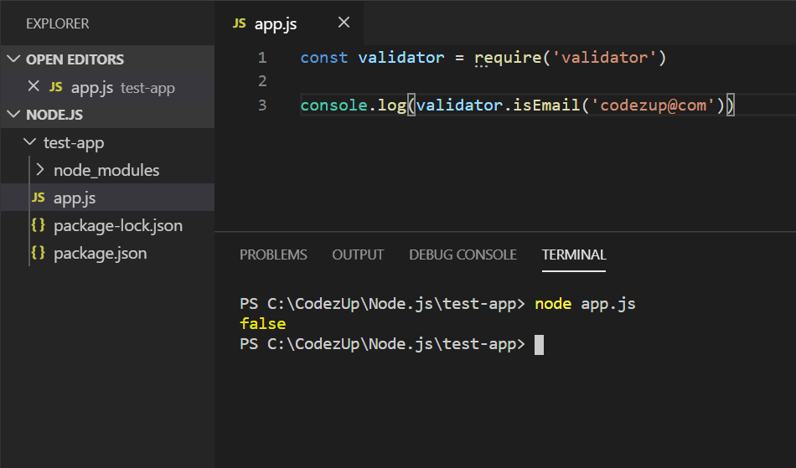796x468 pixels.
Task: Open the Output tab
Action: tap(358, 255)
